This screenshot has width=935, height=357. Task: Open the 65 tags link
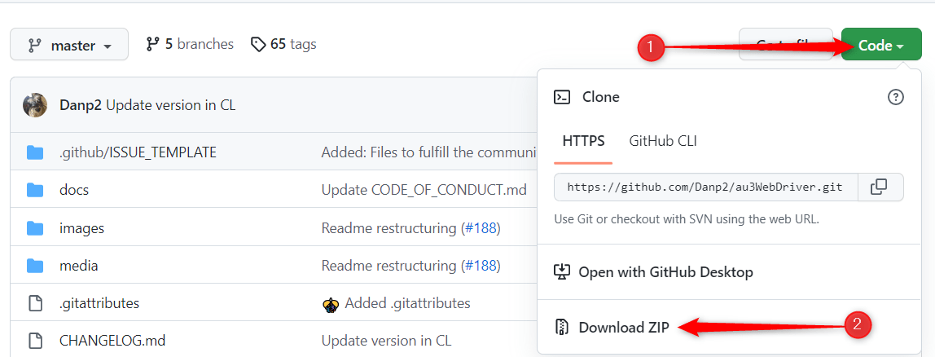(x=283, y=44)
